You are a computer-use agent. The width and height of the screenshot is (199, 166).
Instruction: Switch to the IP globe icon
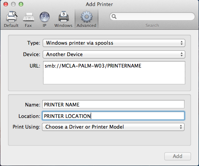[45, 17]
